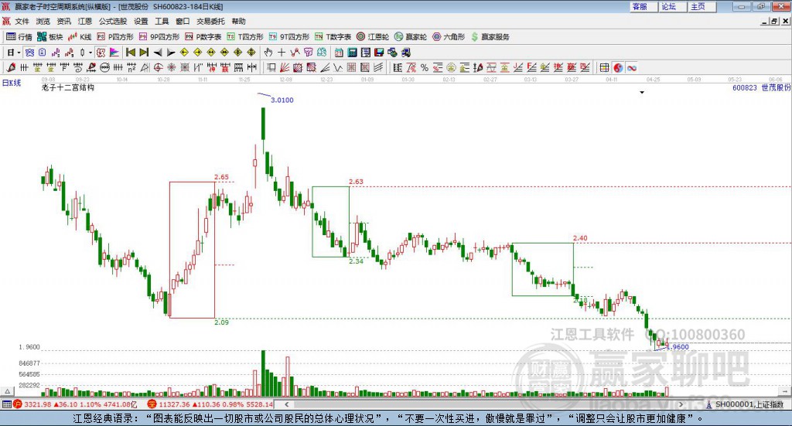Open the 9P四方形 tool

point(159,37)
